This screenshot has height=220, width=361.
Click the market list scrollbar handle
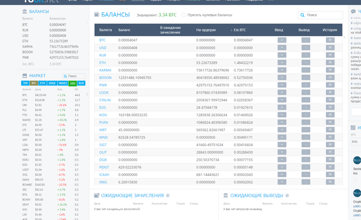pos(87,94)
